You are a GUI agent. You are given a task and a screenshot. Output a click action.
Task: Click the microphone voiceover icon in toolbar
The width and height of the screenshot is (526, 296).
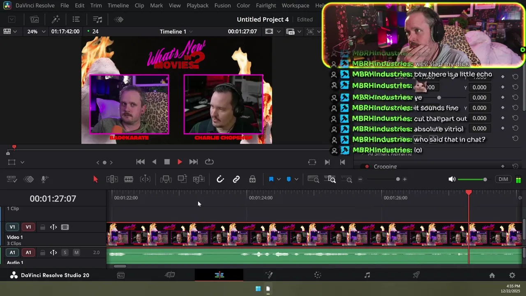pos(45,179)
